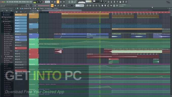Select the Playlist select marquee tool

click(32, 8)
